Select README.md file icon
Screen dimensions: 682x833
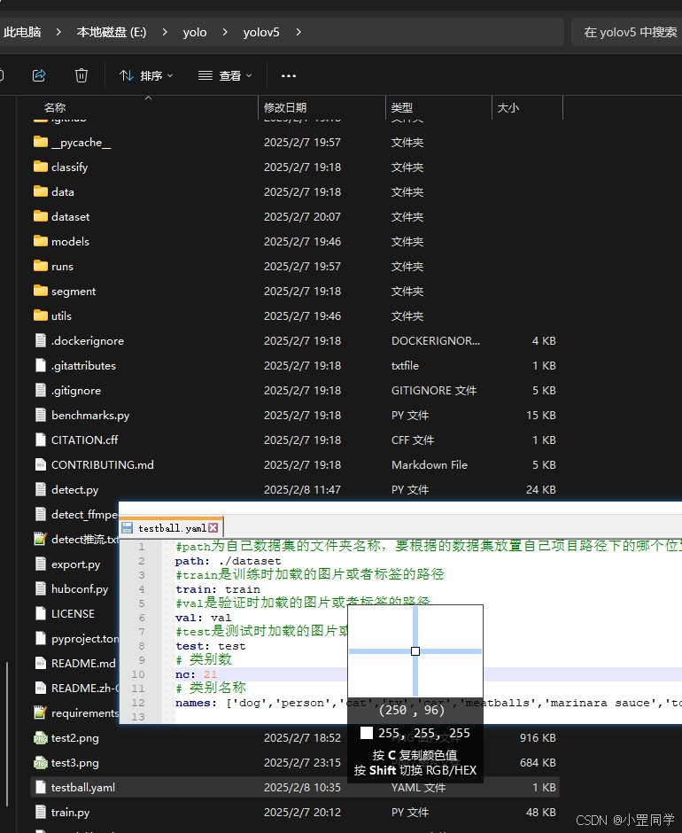[x=41, y=663]
